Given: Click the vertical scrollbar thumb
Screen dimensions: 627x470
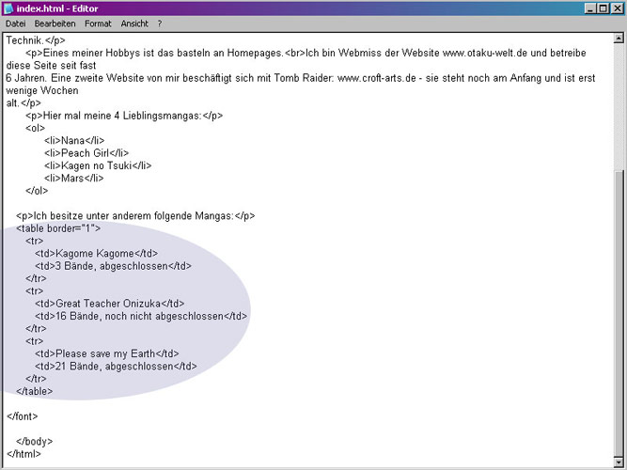Looking at the screenshot, I should coord(619,313).
